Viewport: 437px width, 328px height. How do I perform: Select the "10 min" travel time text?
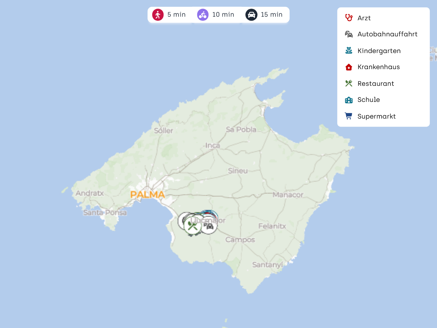[223, 15]
